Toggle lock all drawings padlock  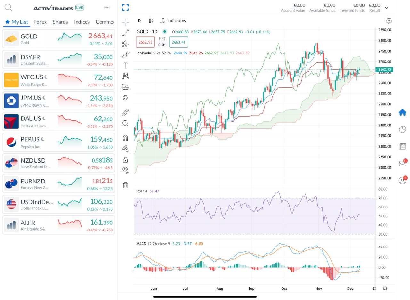coord(126,159)
